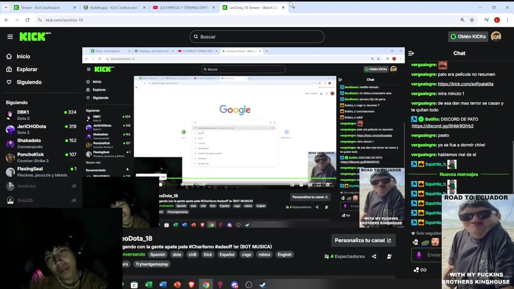
Task: Open the browser media control icon
Action: 486,20
